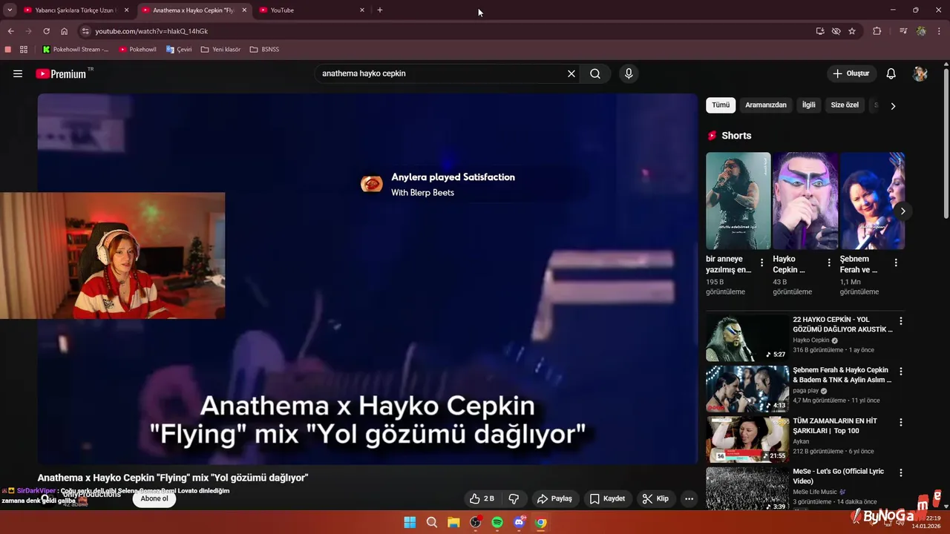This screenshot has height=534, width=950.
Task: Click the address bar URL youtube.com/watch
Action: [x=151, y=31]
